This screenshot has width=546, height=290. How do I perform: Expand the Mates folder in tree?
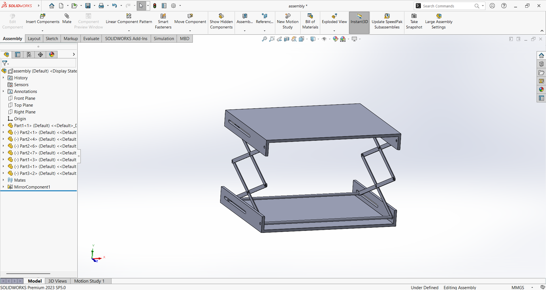[x=3, y=180]
